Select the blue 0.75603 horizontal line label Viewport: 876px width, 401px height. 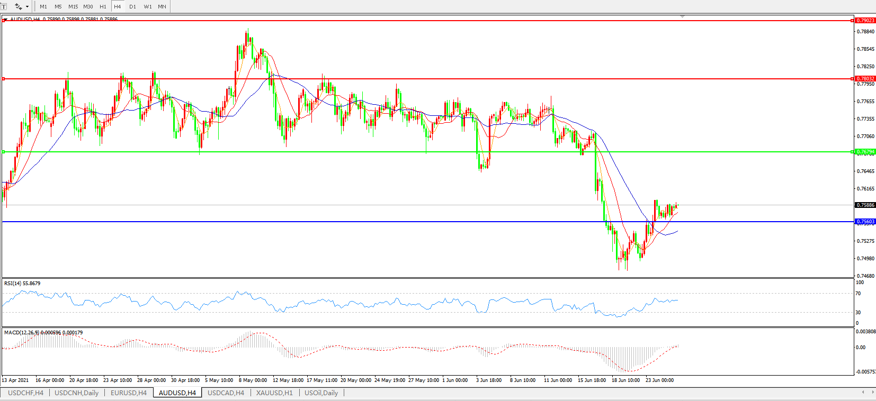[x=865, y=222]
